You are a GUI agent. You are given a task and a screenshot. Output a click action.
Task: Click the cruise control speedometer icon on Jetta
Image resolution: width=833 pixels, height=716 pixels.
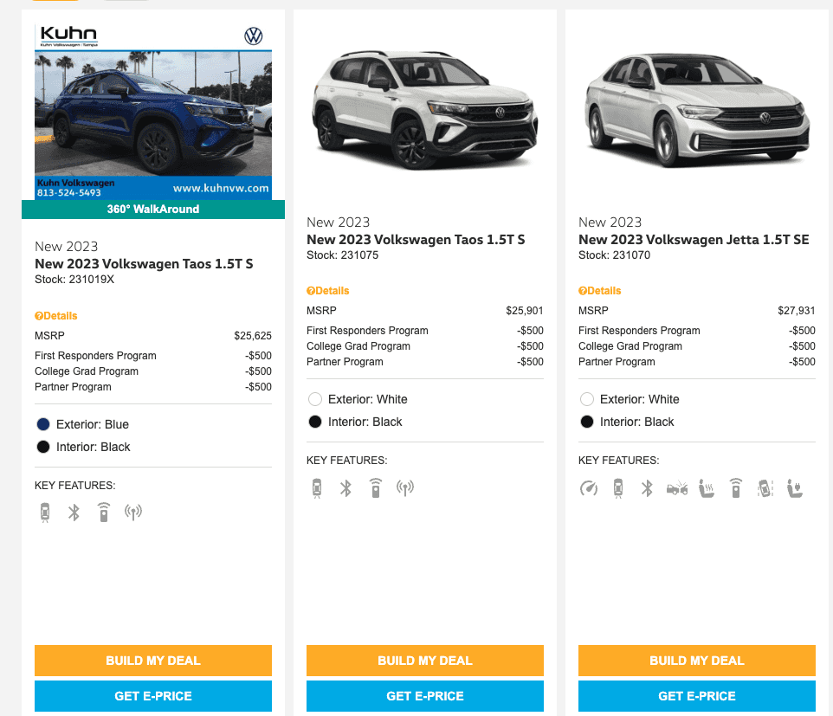coord(589,488)
